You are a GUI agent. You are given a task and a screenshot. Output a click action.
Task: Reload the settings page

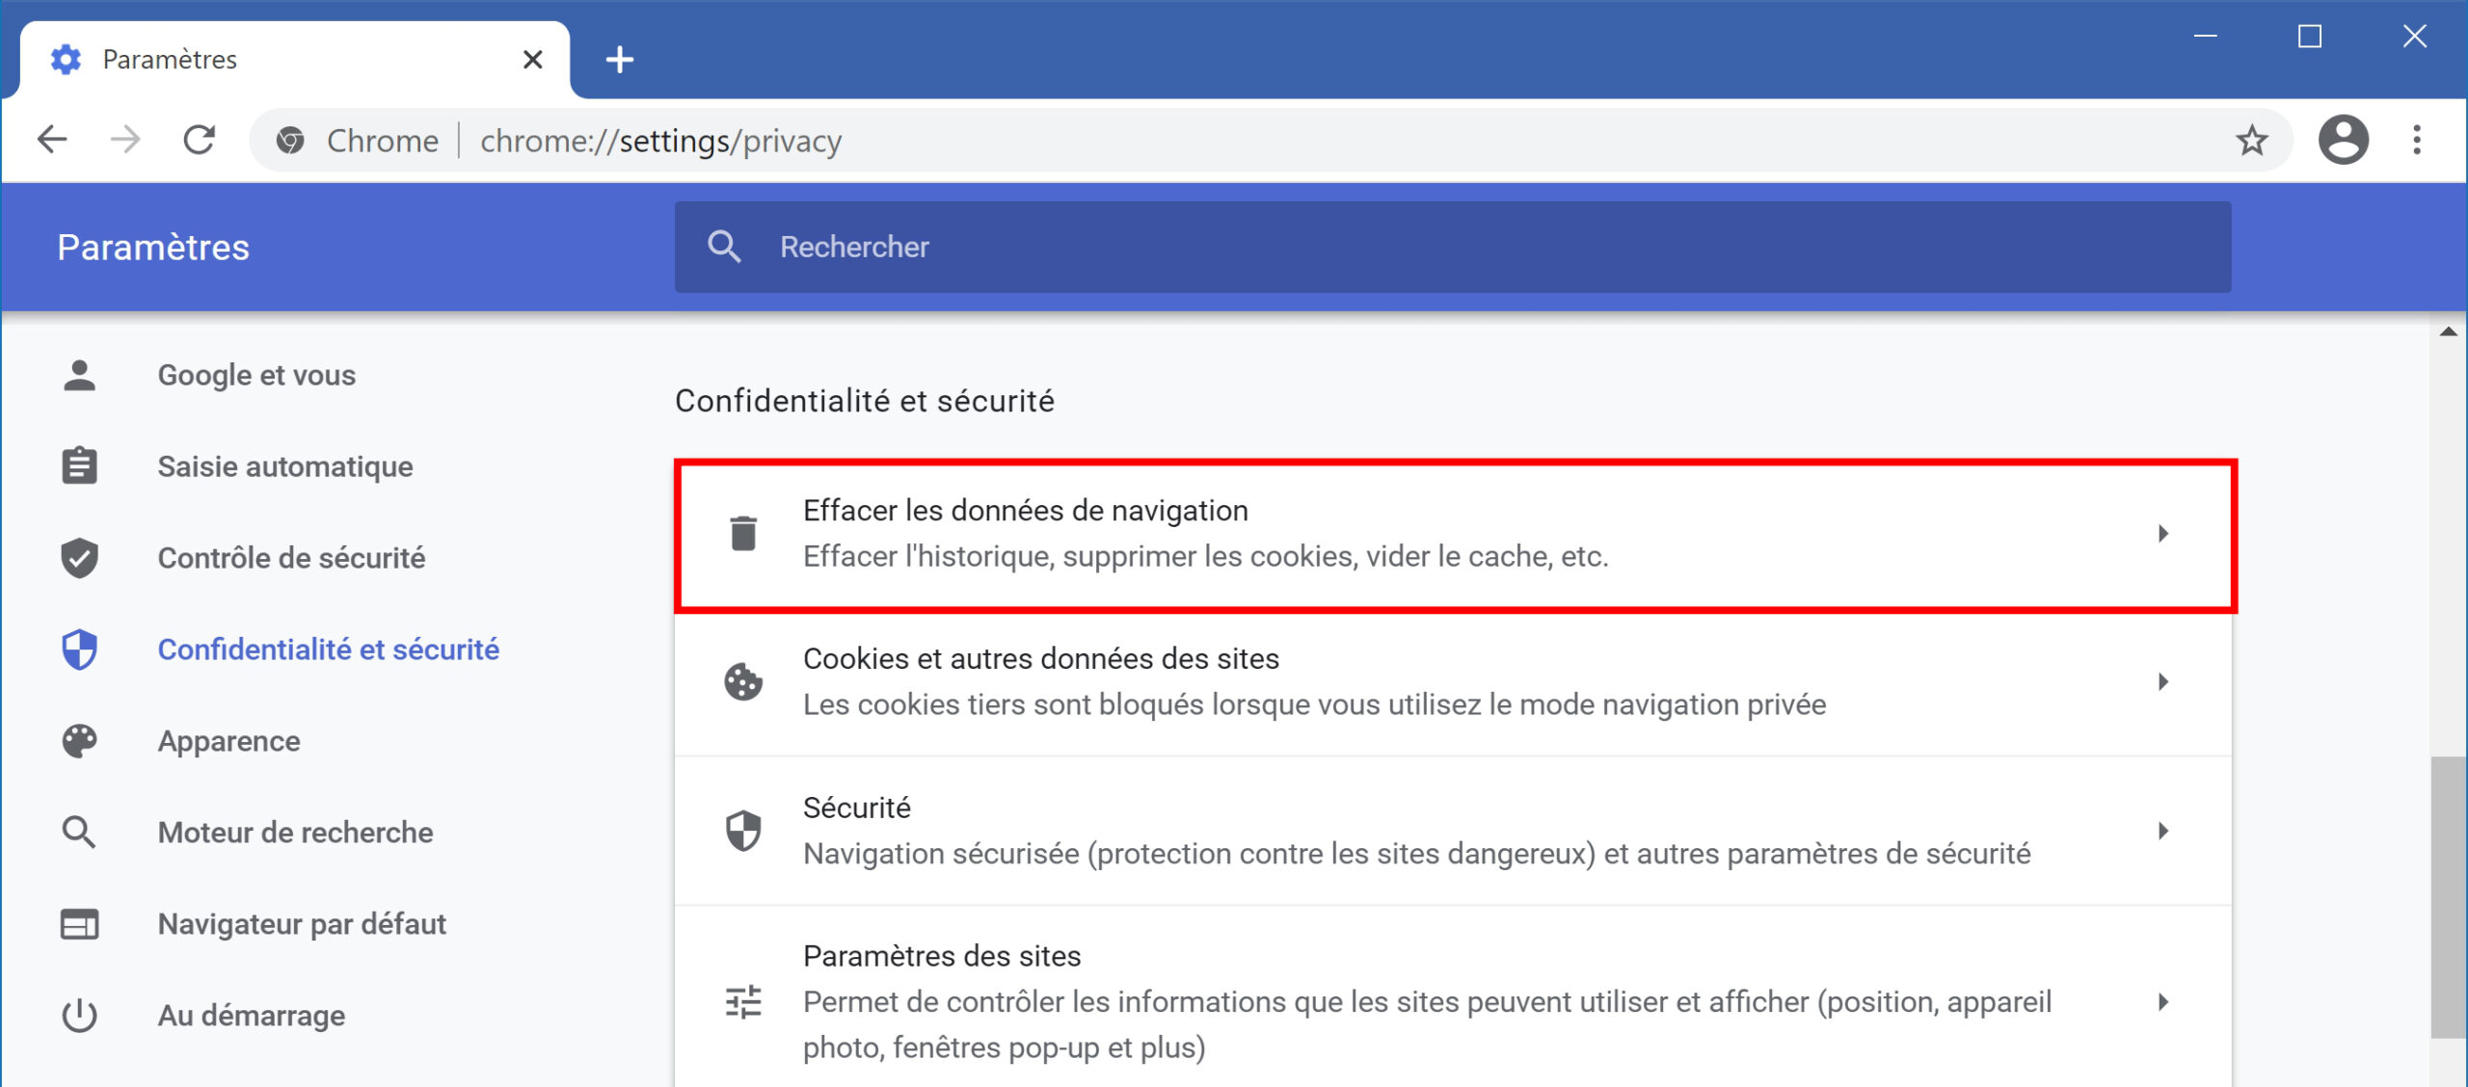tap(199, 140)
